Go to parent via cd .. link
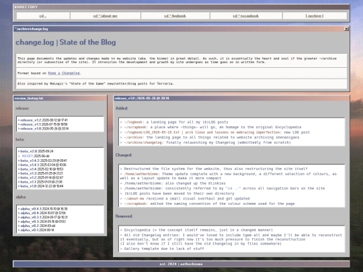The height and width of the screenshot is (272, 363). click(43, 15)
